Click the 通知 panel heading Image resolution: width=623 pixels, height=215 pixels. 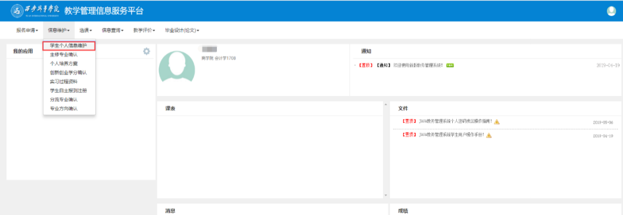[x=366, y=51]
